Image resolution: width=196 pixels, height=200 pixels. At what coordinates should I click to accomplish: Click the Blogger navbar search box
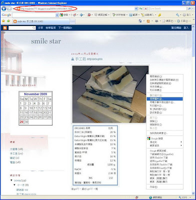pyautogui.click(x=22, y=28)
